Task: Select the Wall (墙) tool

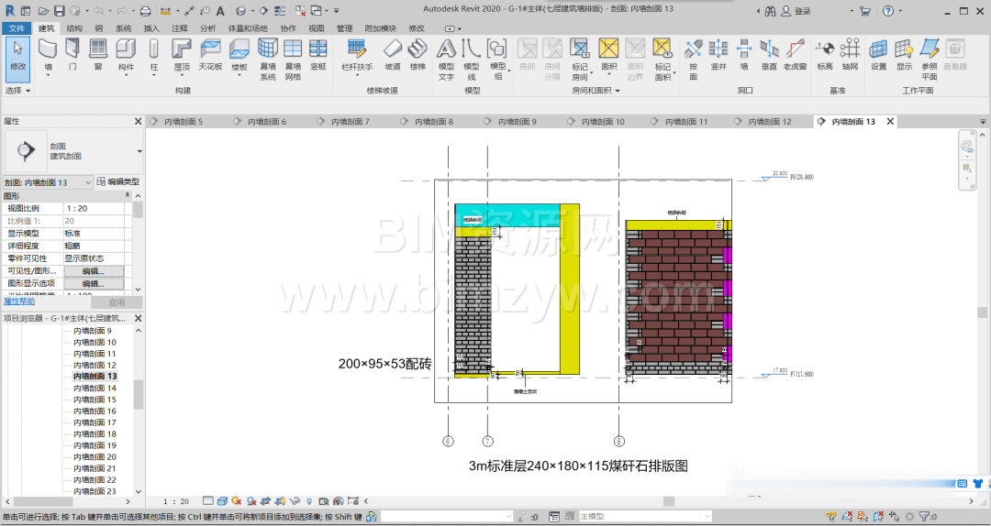Action: click(x=48, y=56)
